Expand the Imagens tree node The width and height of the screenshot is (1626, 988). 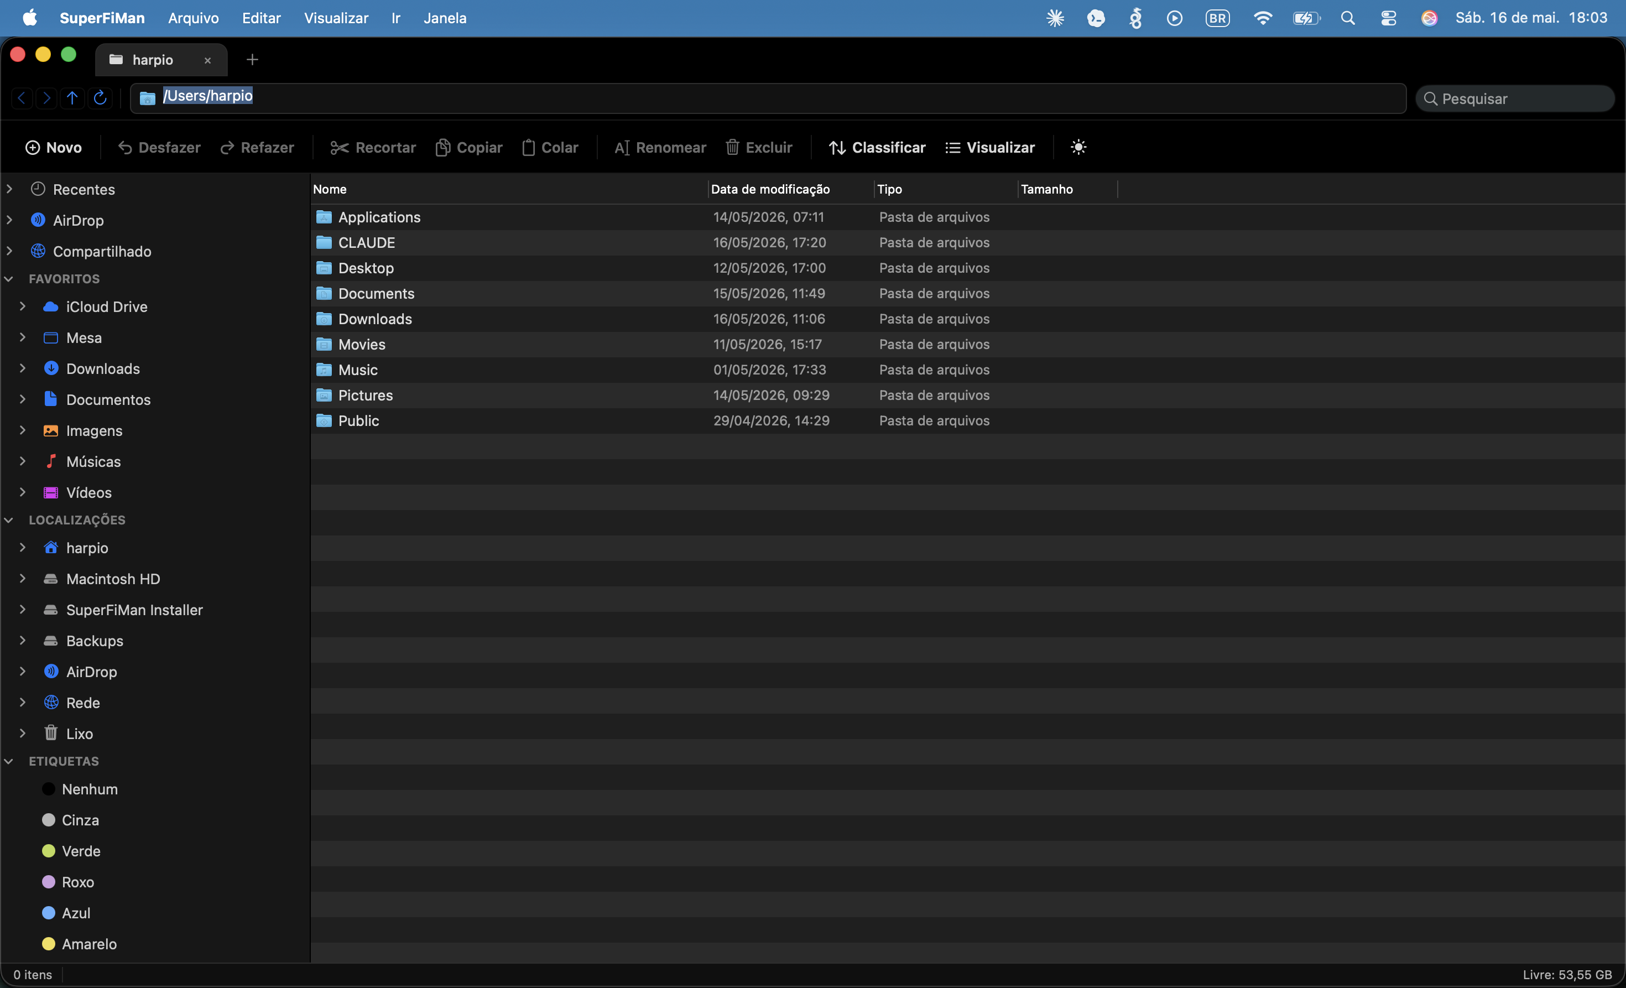click(x=23, y=430)
